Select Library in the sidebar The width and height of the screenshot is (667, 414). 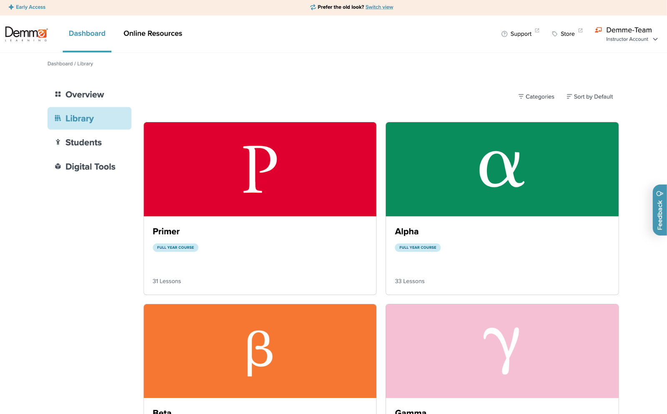tap(89, 118)
